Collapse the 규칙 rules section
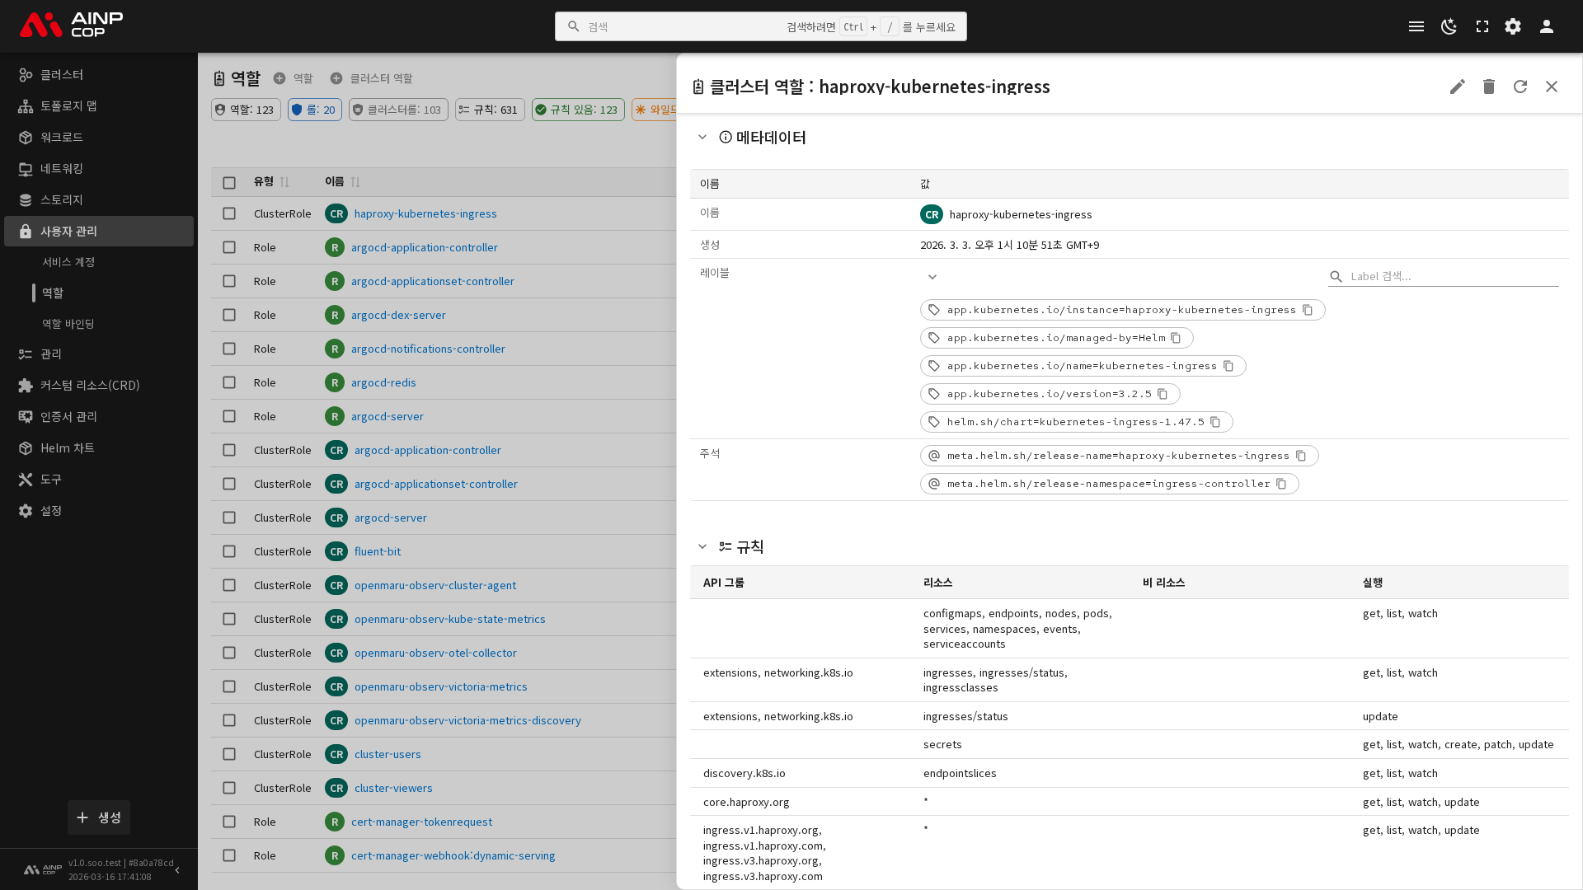The image size is (1583, 890). 702,546
